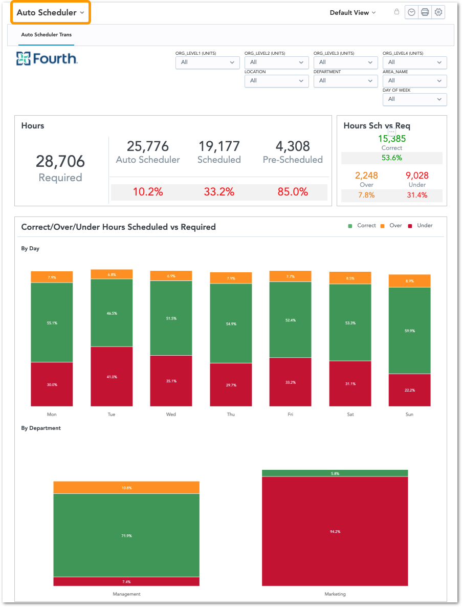Viewport: 462px width, 607px height.
Task: Expand the DEPARTMENT filter dropdown
Action: tap(345, 81)
